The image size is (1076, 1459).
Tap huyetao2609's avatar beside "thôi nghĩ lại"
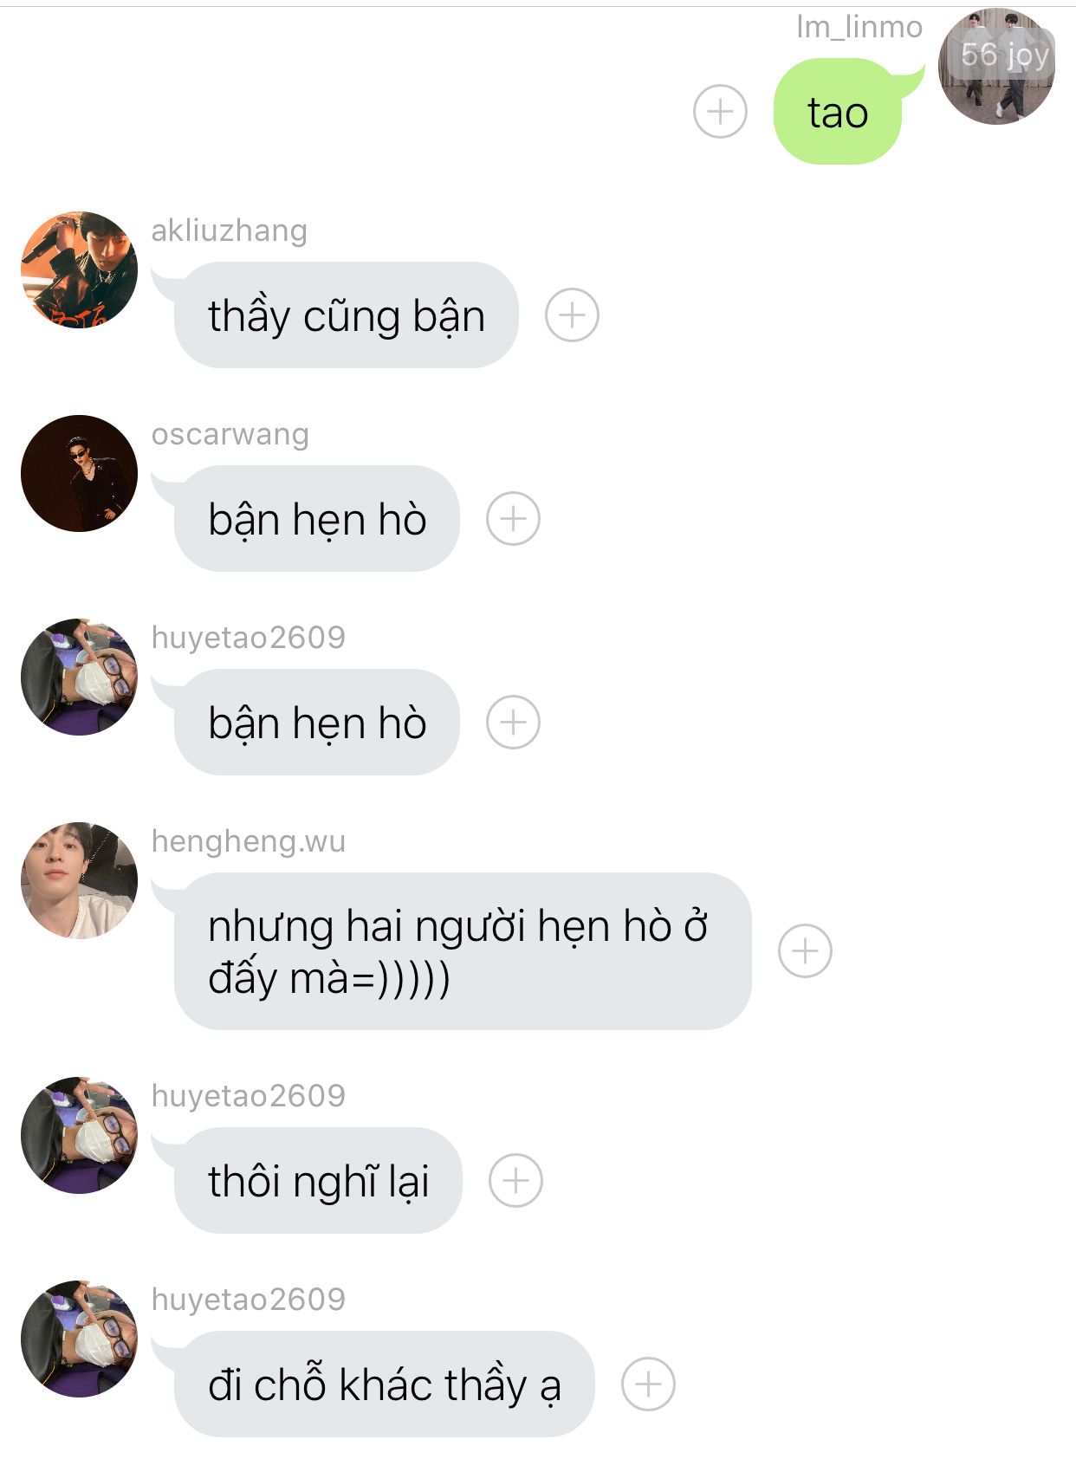tap(79, 1136)
